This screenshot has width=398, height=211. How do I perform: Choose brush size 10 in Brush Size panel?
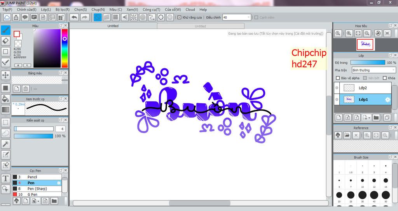[x=362, y=181]
